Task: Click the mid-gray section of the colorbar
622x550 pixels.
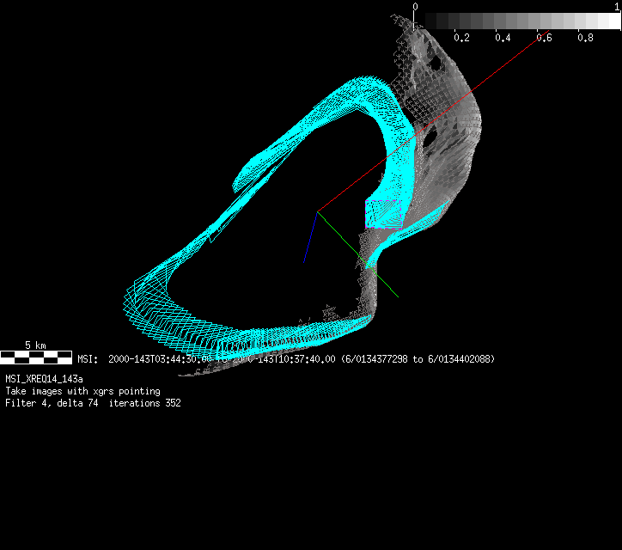Action: pyautogui.click(x=517, y=21)
